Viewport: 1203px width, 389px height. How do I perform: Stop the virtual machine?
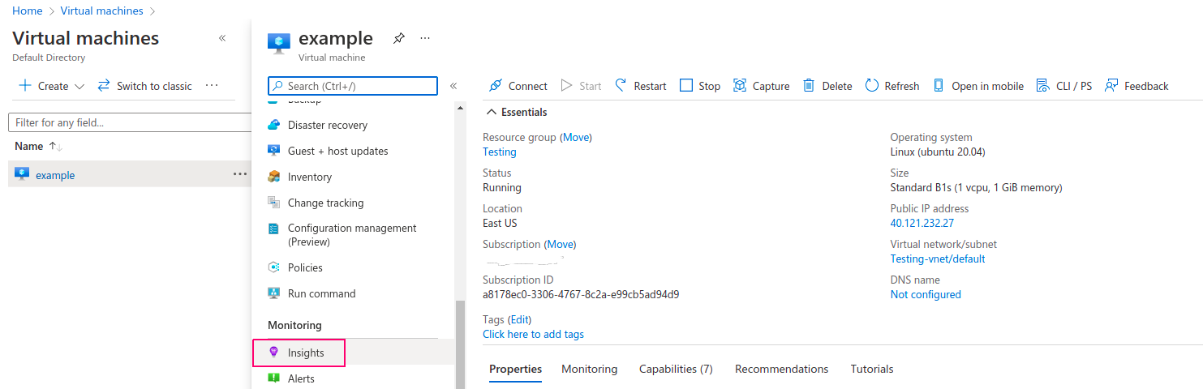click(699, 86)
